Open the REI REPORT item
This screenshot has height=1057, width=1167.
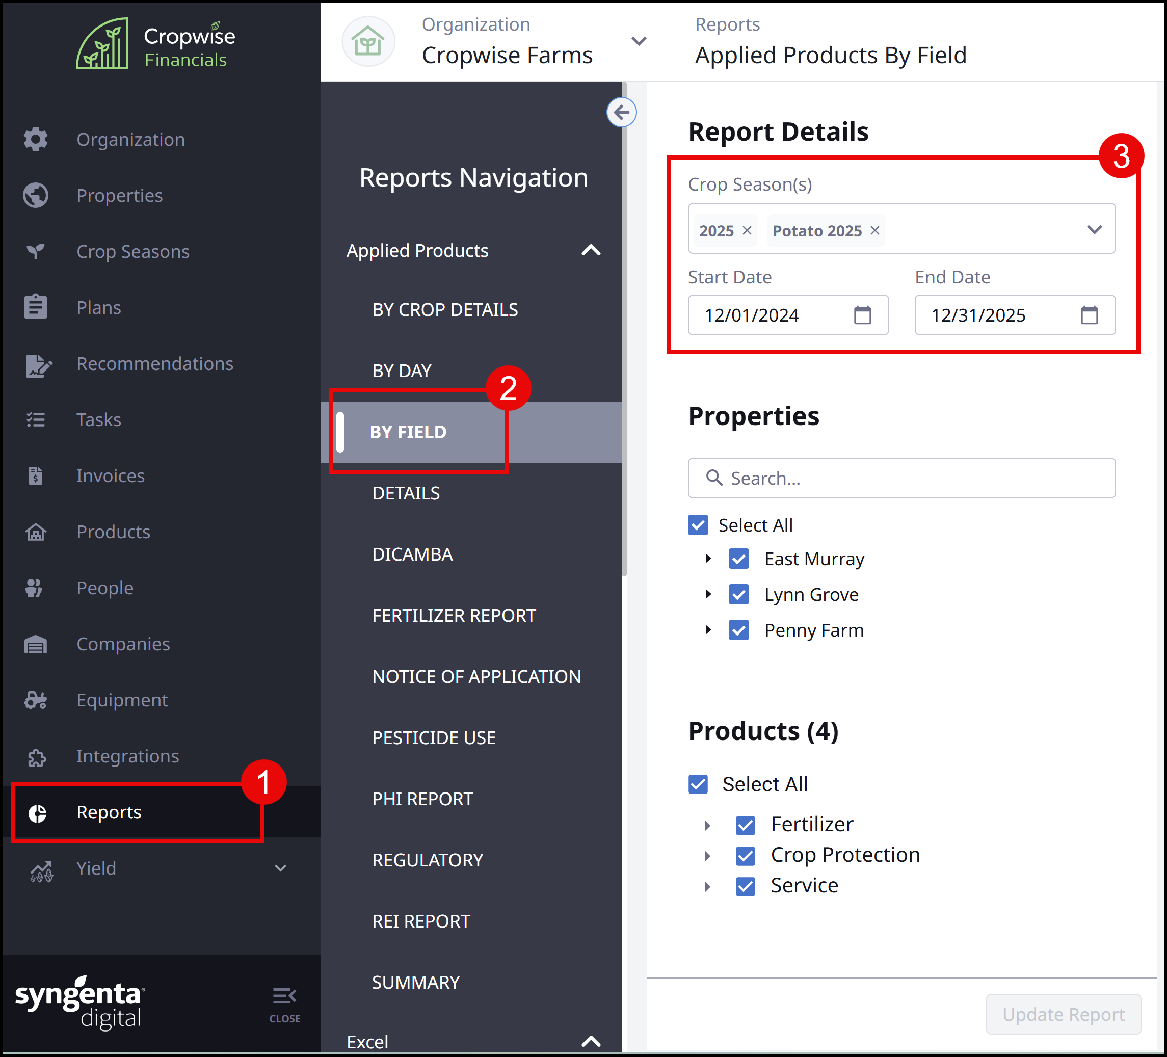click(421, 921)
